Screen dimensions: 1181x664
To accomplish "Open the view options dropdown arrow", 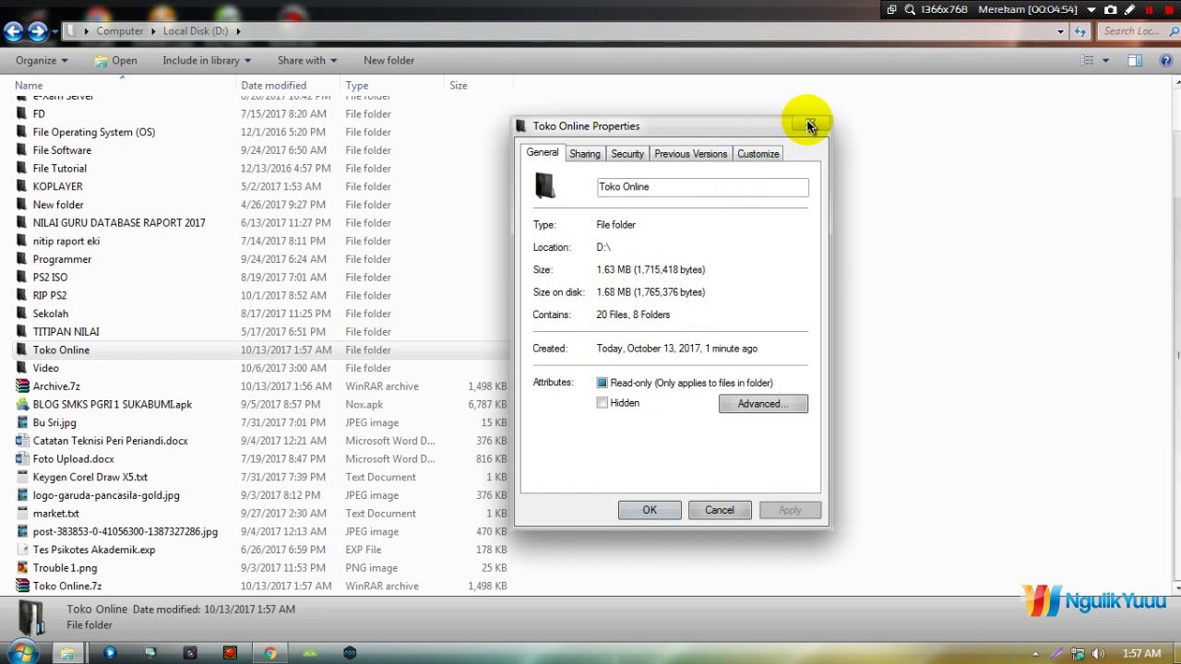I will tap(1105, 61).
